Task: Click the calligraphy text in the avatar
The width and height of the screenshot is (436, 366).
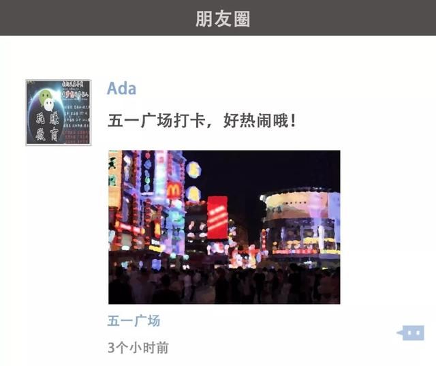Action: click(47, 127)
